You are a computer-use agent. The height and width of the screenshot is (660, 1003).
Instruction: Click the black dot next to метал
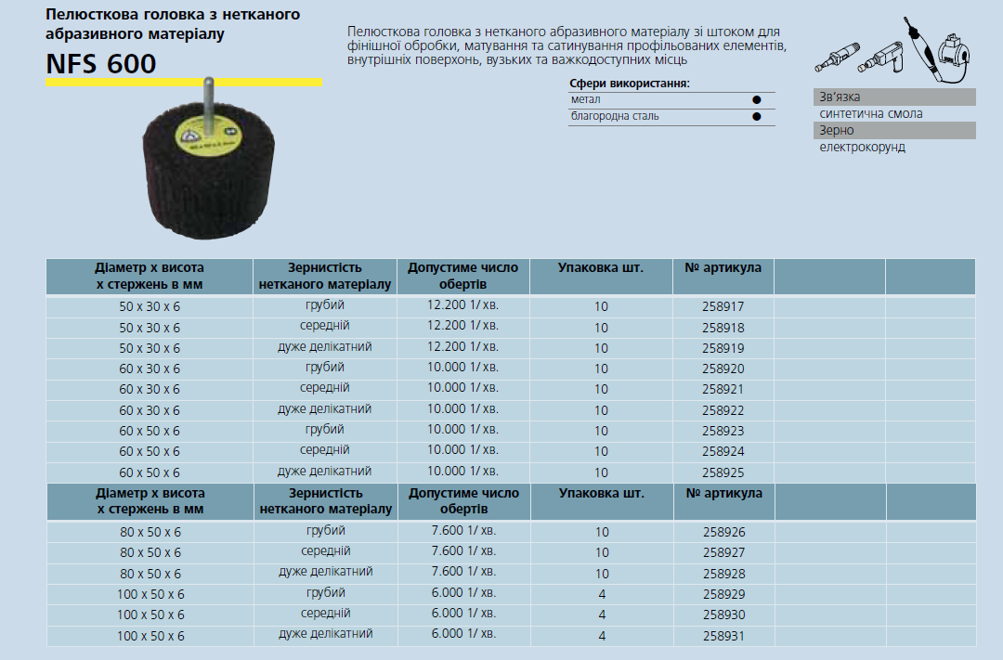(757, 99)
